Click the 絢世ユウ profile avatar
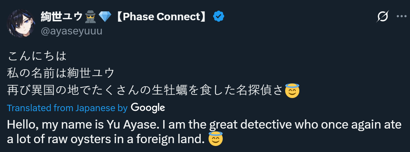Image resolution: width=410 pixels, height=152 pixels. (x=21, y=24)
